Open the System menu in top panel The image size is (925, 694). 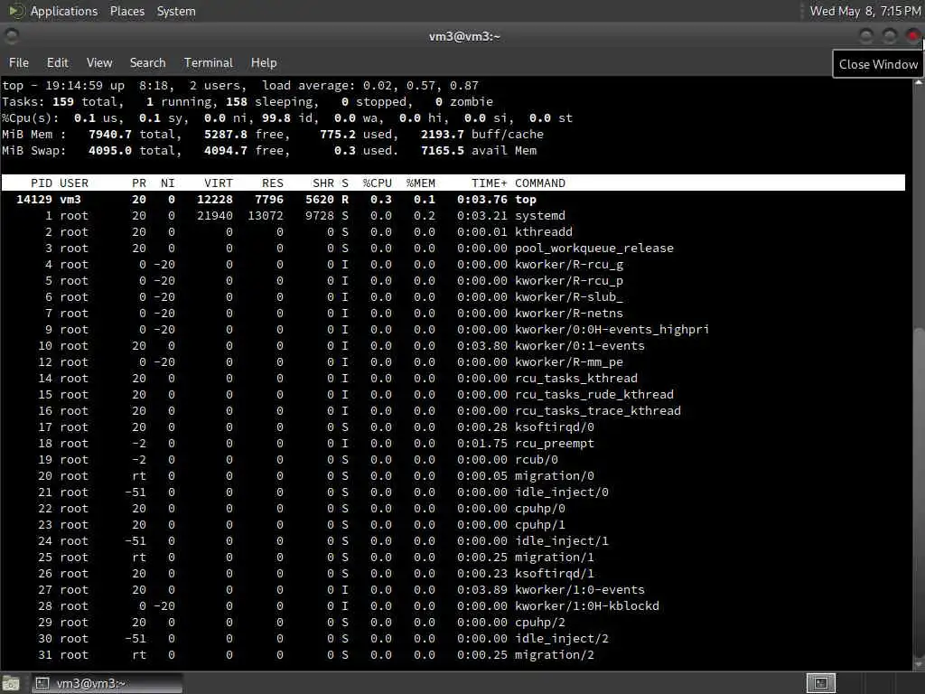[176, 11]
